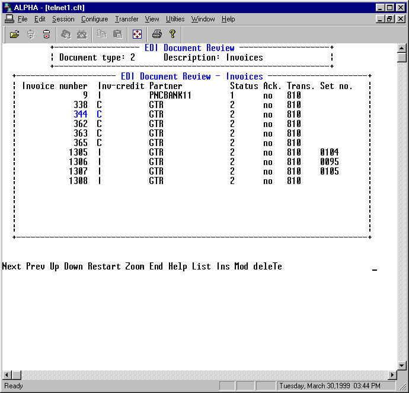The width and height of the screenshot is (409, 393).
Task: Click the open session folder icon
Action: click(x=15, y=34)
